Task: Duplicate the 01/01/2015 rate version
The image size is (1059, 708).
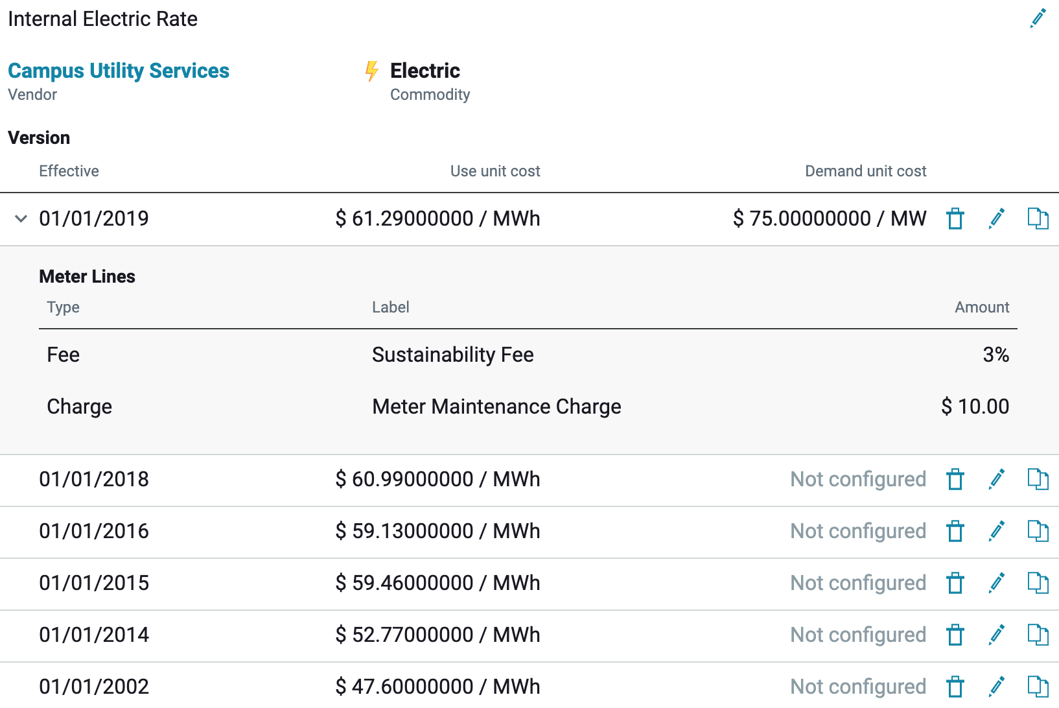Action: pos(1039,584)
